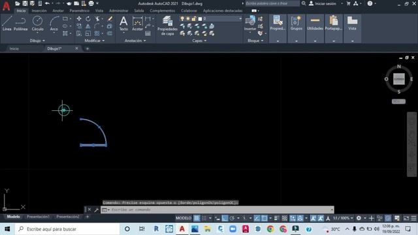Expand the Bloque panel dropdown
Screen dimensions: 418x235
pos(255,40)
